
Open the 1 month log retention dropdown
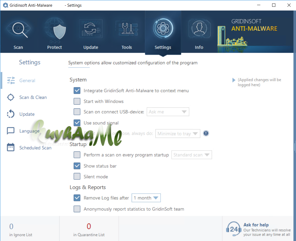tap(146, 198)
